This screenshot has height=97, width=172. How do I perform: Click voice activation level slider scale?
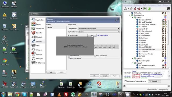coord(106,47)
